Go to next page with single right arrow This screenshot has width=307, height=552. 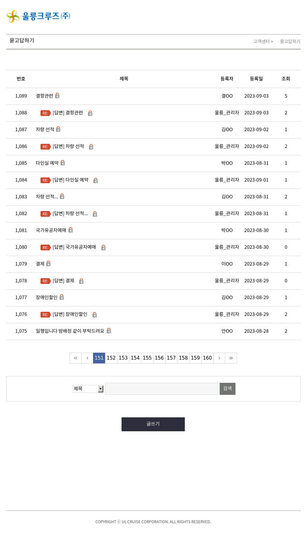tap(219, 358)
